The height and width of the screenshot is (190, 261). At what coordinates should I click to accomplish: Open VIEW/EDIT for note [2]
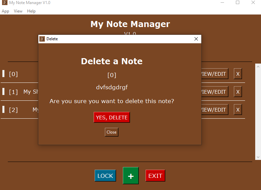click(x=215, y=110)
